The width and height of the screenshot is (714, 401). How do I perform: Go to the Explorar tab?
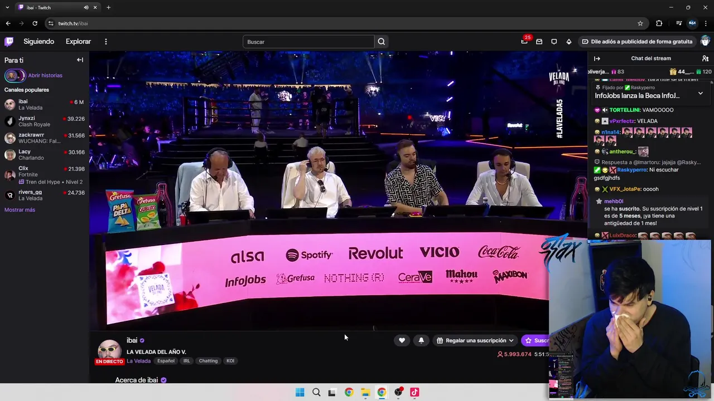[78, 41]
